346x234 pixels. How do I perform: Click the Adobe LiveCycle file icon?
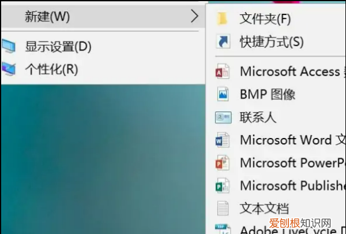coord(223,229)
